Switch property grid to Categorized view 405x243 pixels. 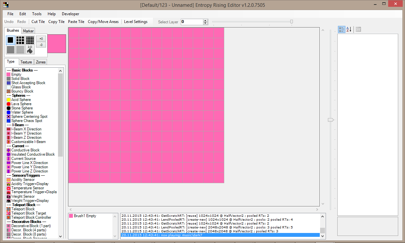pos(341,29)
